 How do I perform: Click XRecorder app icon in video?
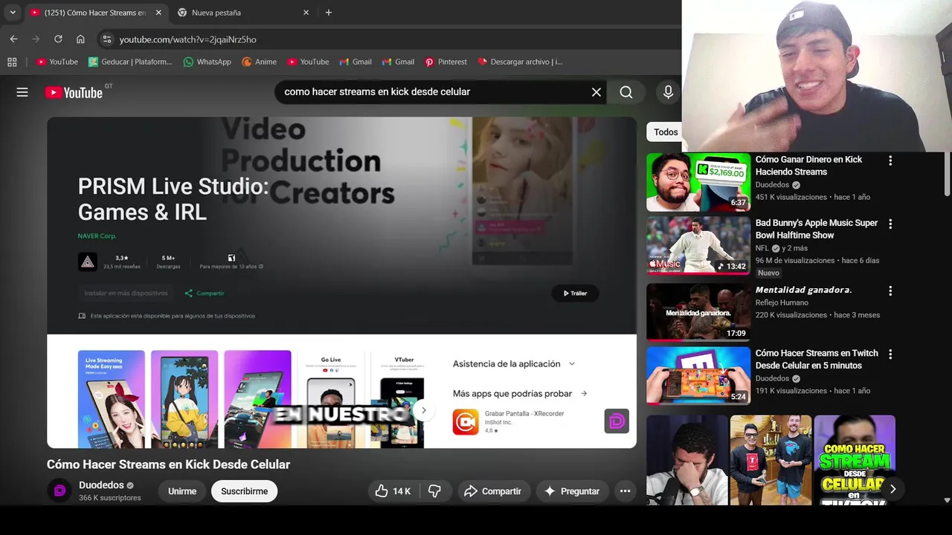(x=466, y=422)
